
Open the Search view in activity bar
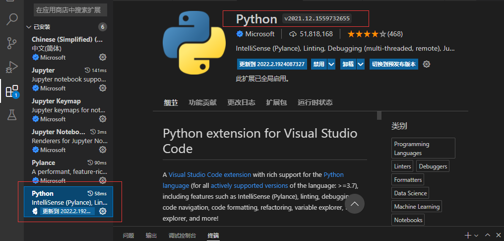(12, 19)
